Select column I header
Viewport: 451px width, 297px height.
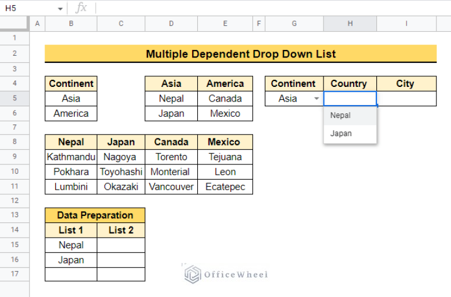pyautogui.click(x=406, y=23)
